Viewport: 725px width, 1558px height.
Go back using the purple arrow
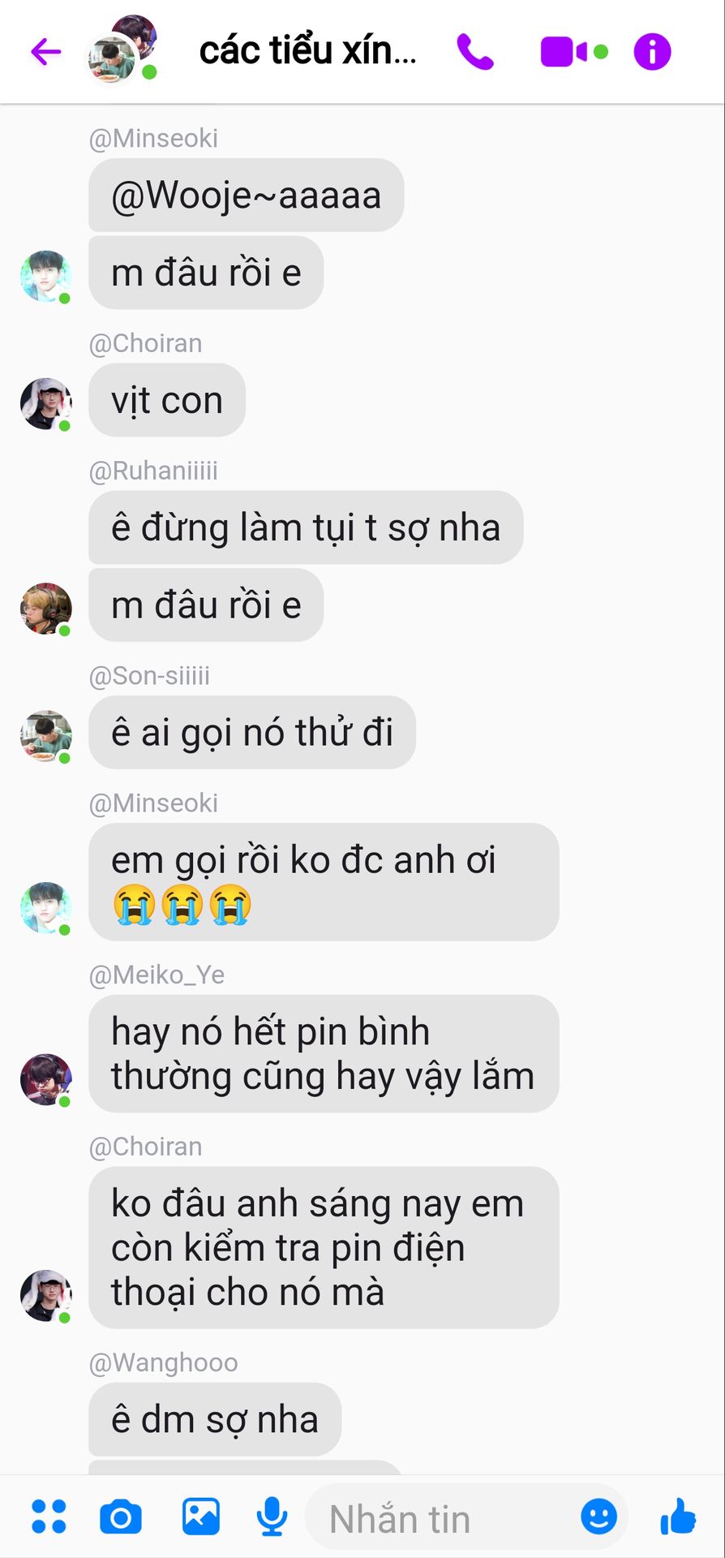46,52
